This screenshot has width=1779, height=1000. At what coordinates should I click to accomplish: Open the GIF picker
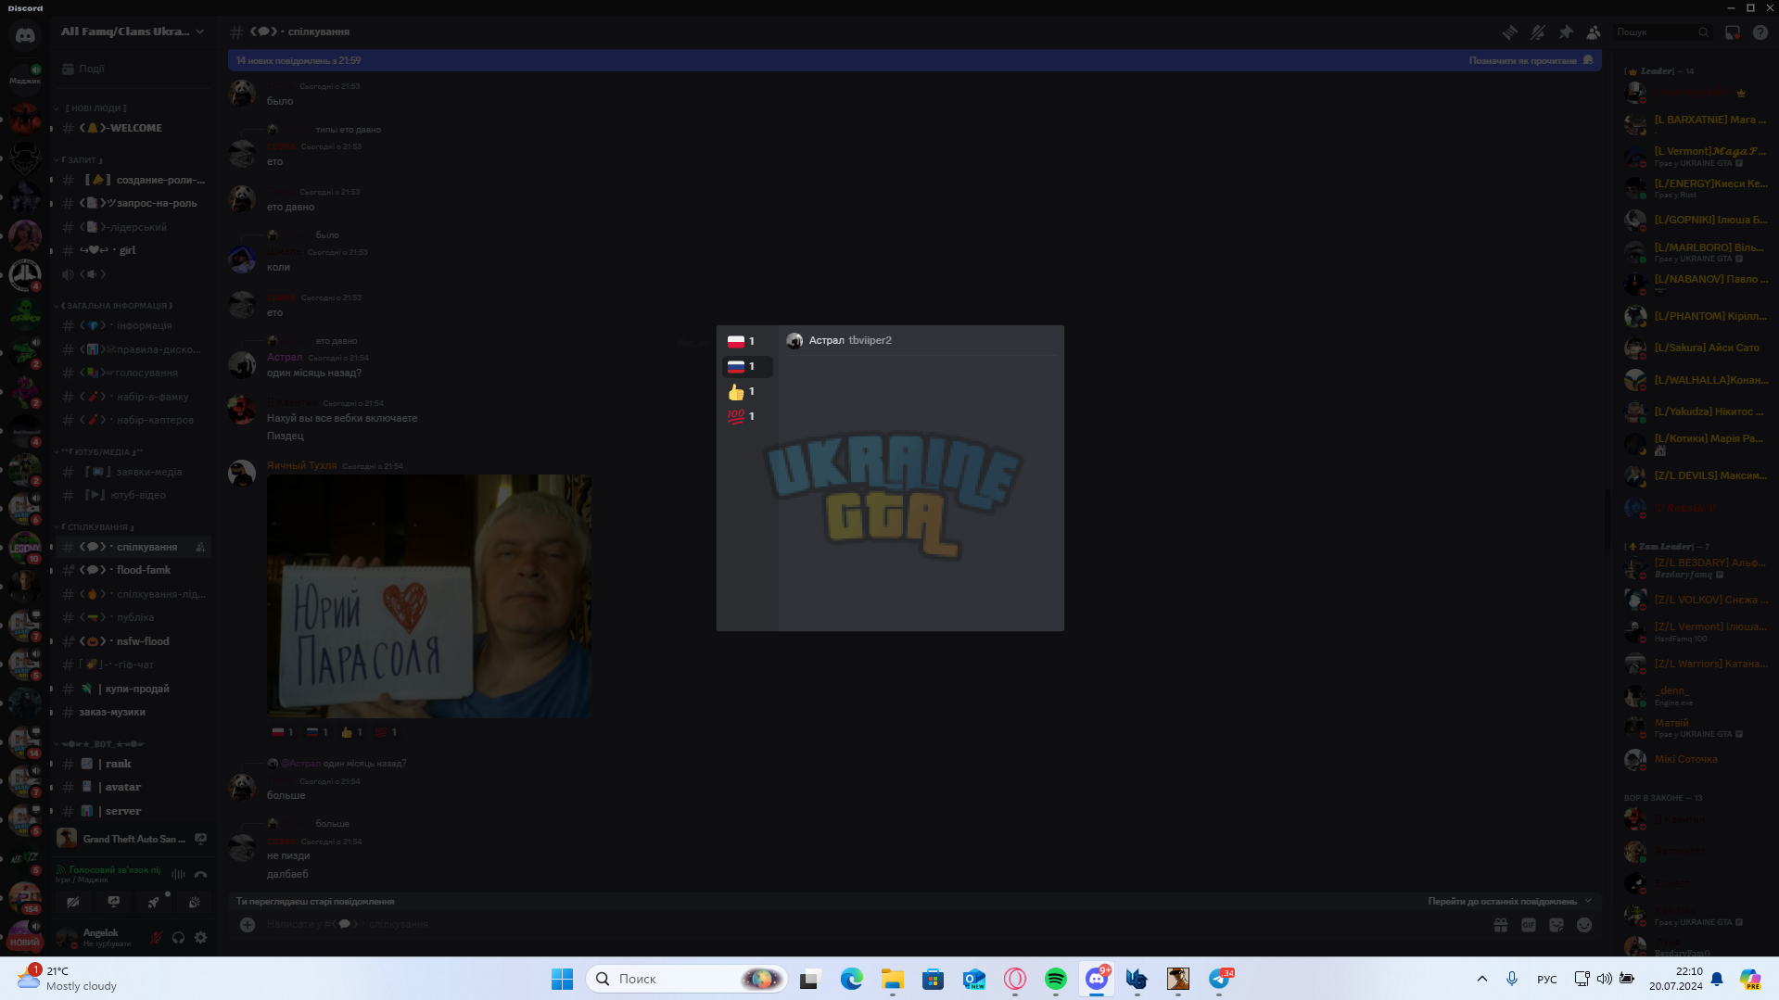(1529, 925)
